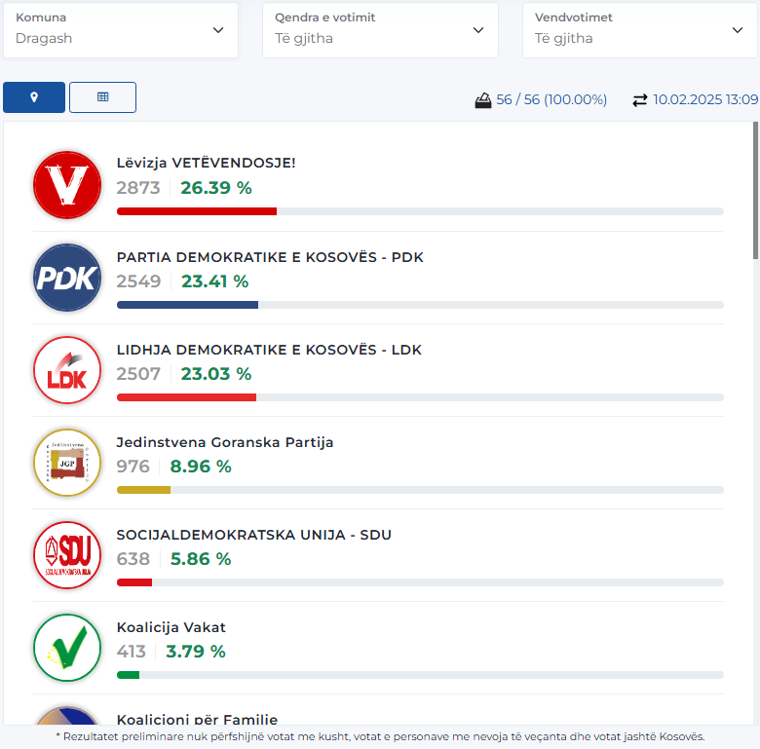Open the Komuna dropdown showing Dragash
760x749 pixels.
coord(121,30)
